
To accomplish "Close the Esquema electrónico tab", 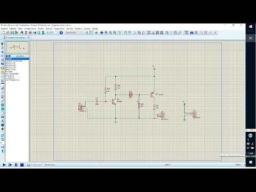I will (28, 38).
